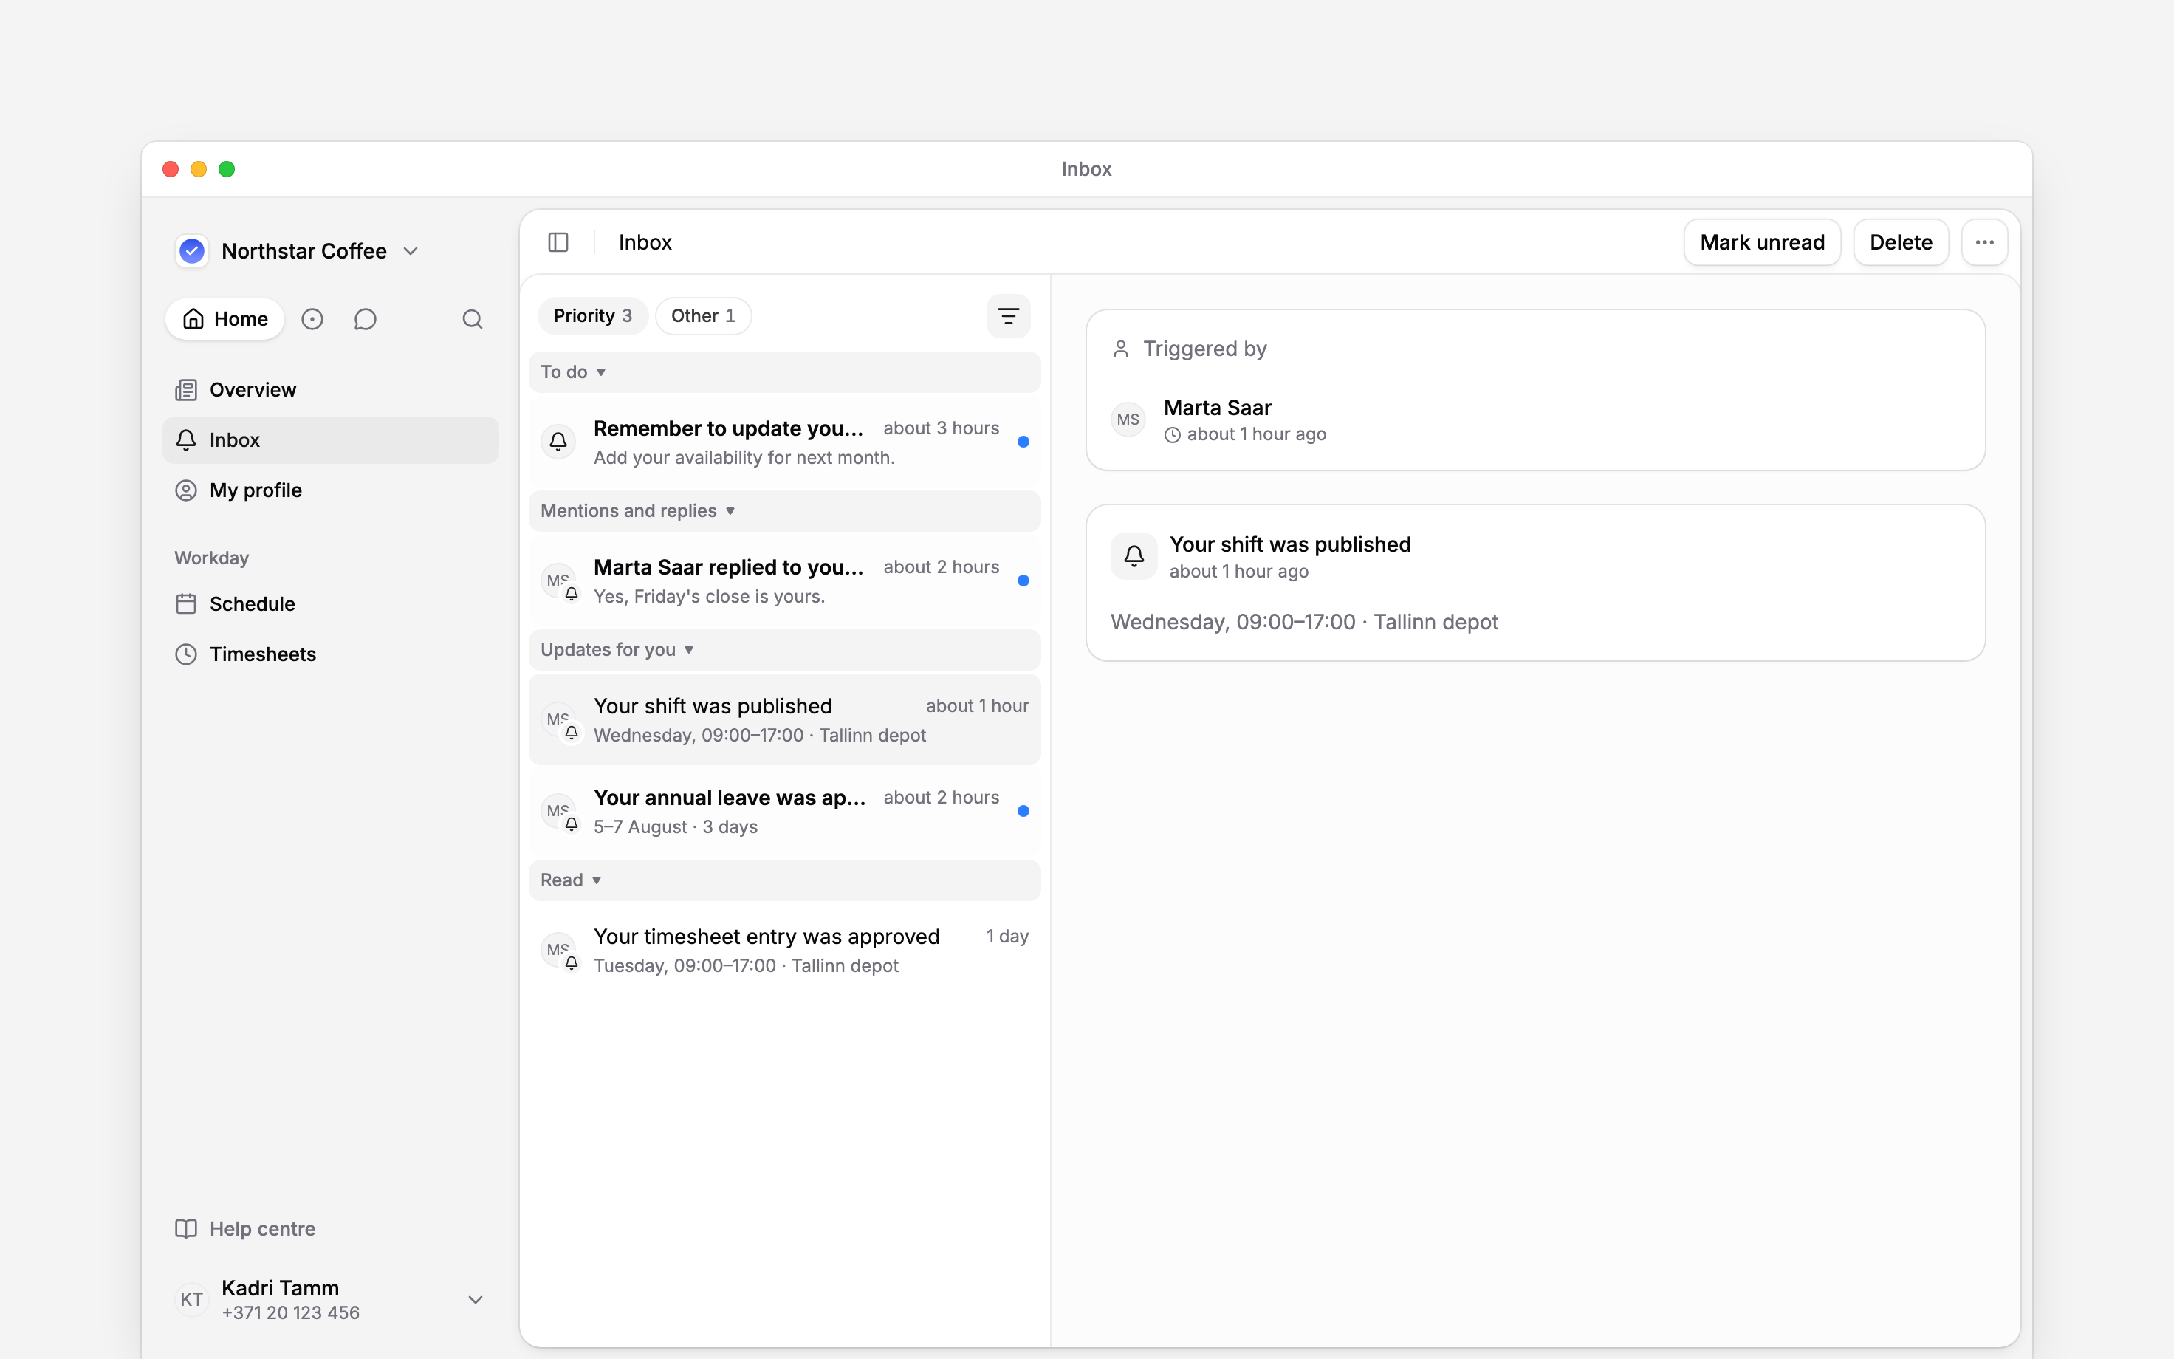Select the Home tab
This screenshot has width=2174, height=1359.
pyautogui.click(x=224, y=319)
